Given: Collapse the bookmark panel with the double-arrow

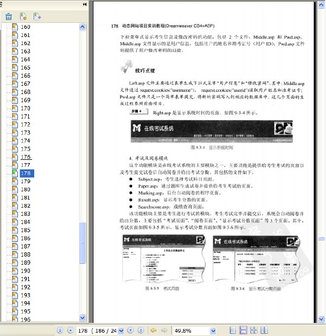Looking at the screenshot, I should [85, 4].
